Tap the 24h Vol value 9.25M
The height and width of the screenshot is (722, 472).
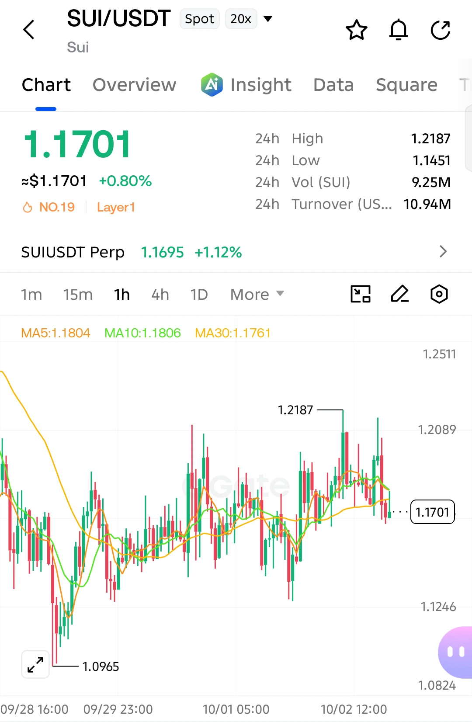tap(431, 182)
